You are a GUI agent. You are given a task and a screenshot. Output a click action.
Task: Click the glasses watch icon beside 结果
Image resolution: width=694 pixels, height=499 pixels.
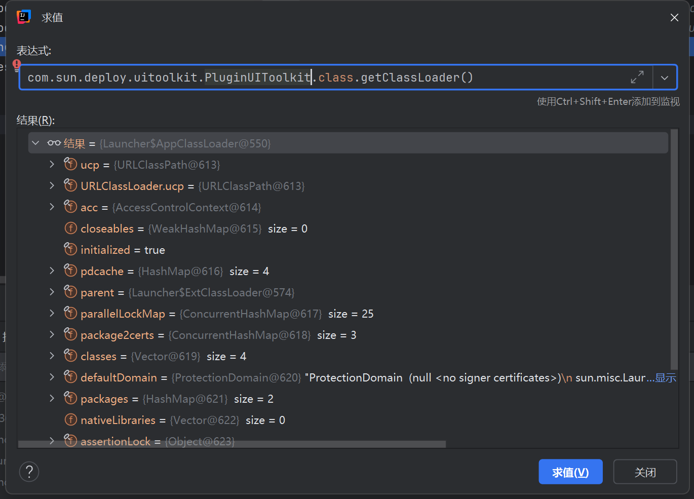coord(54,143)
